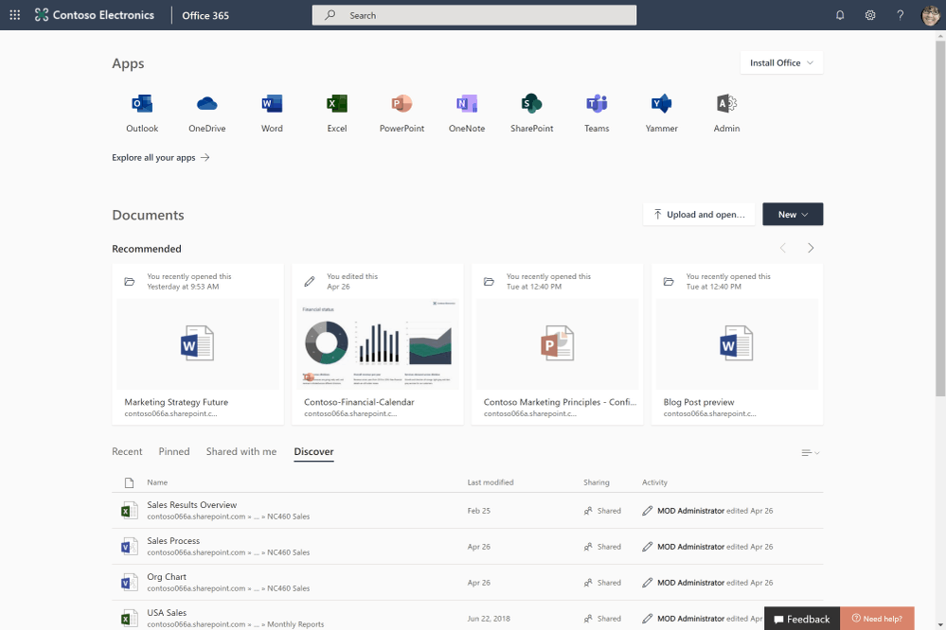Open the Outlook app icon
The image size is (946, 630).
tap(142, 105)
